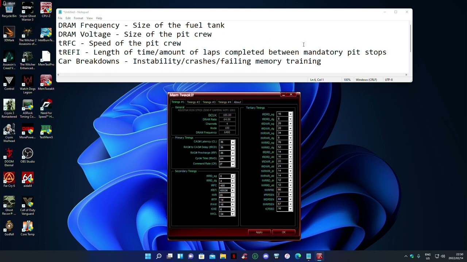Viewport: 467px width, 262px height.
Task: Expand the tCPDED dropdown
Action: [290, 209]
